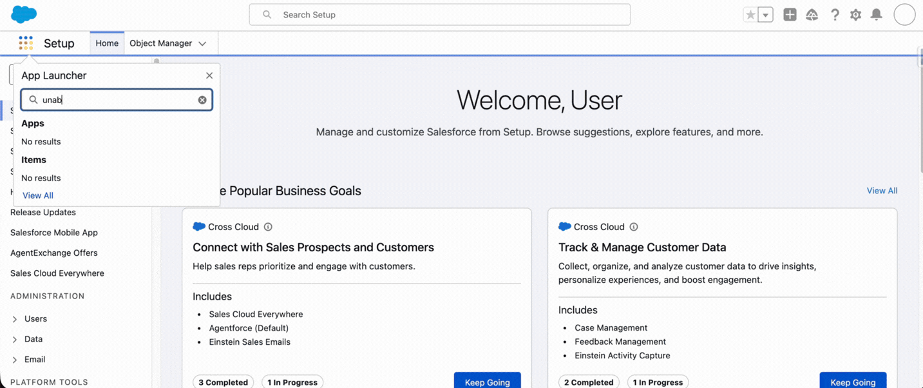The image size is (923, 388).
Task: Click Keep Going on Track & Manage card
Action: pyautogui.click(x=853, y=381)
